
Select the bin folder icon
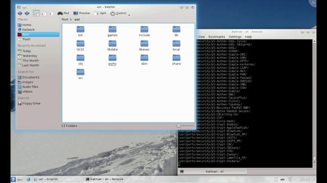[81, 29]
